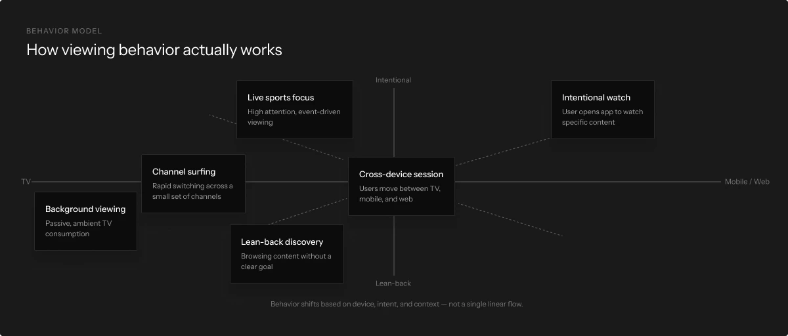Click the Lean-back axis label at bottom

coord(393,283)
